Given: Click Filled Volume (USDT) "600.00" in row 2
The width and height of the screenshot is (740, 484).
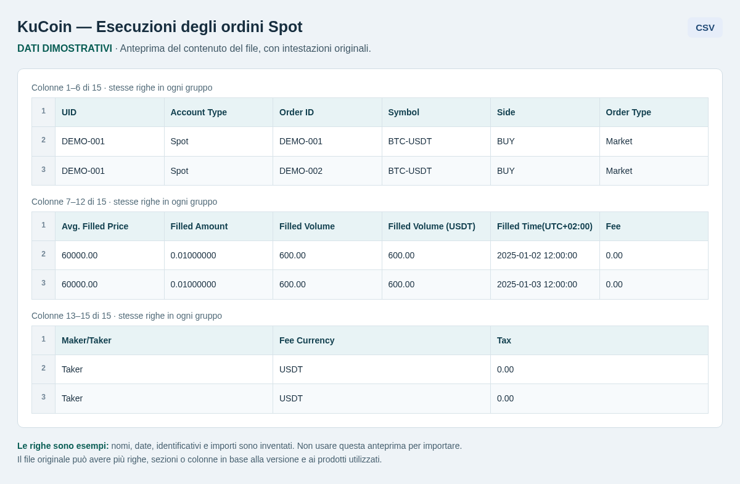Looking at the screenshot, I should (x=437, y=255).
